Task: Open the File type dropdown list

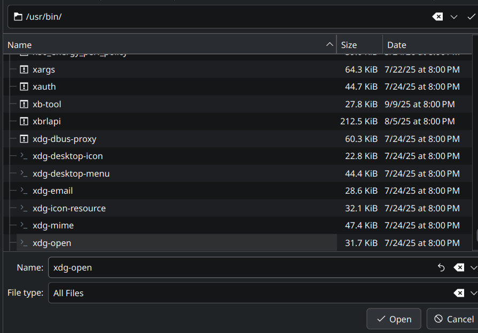Action: 473,293
